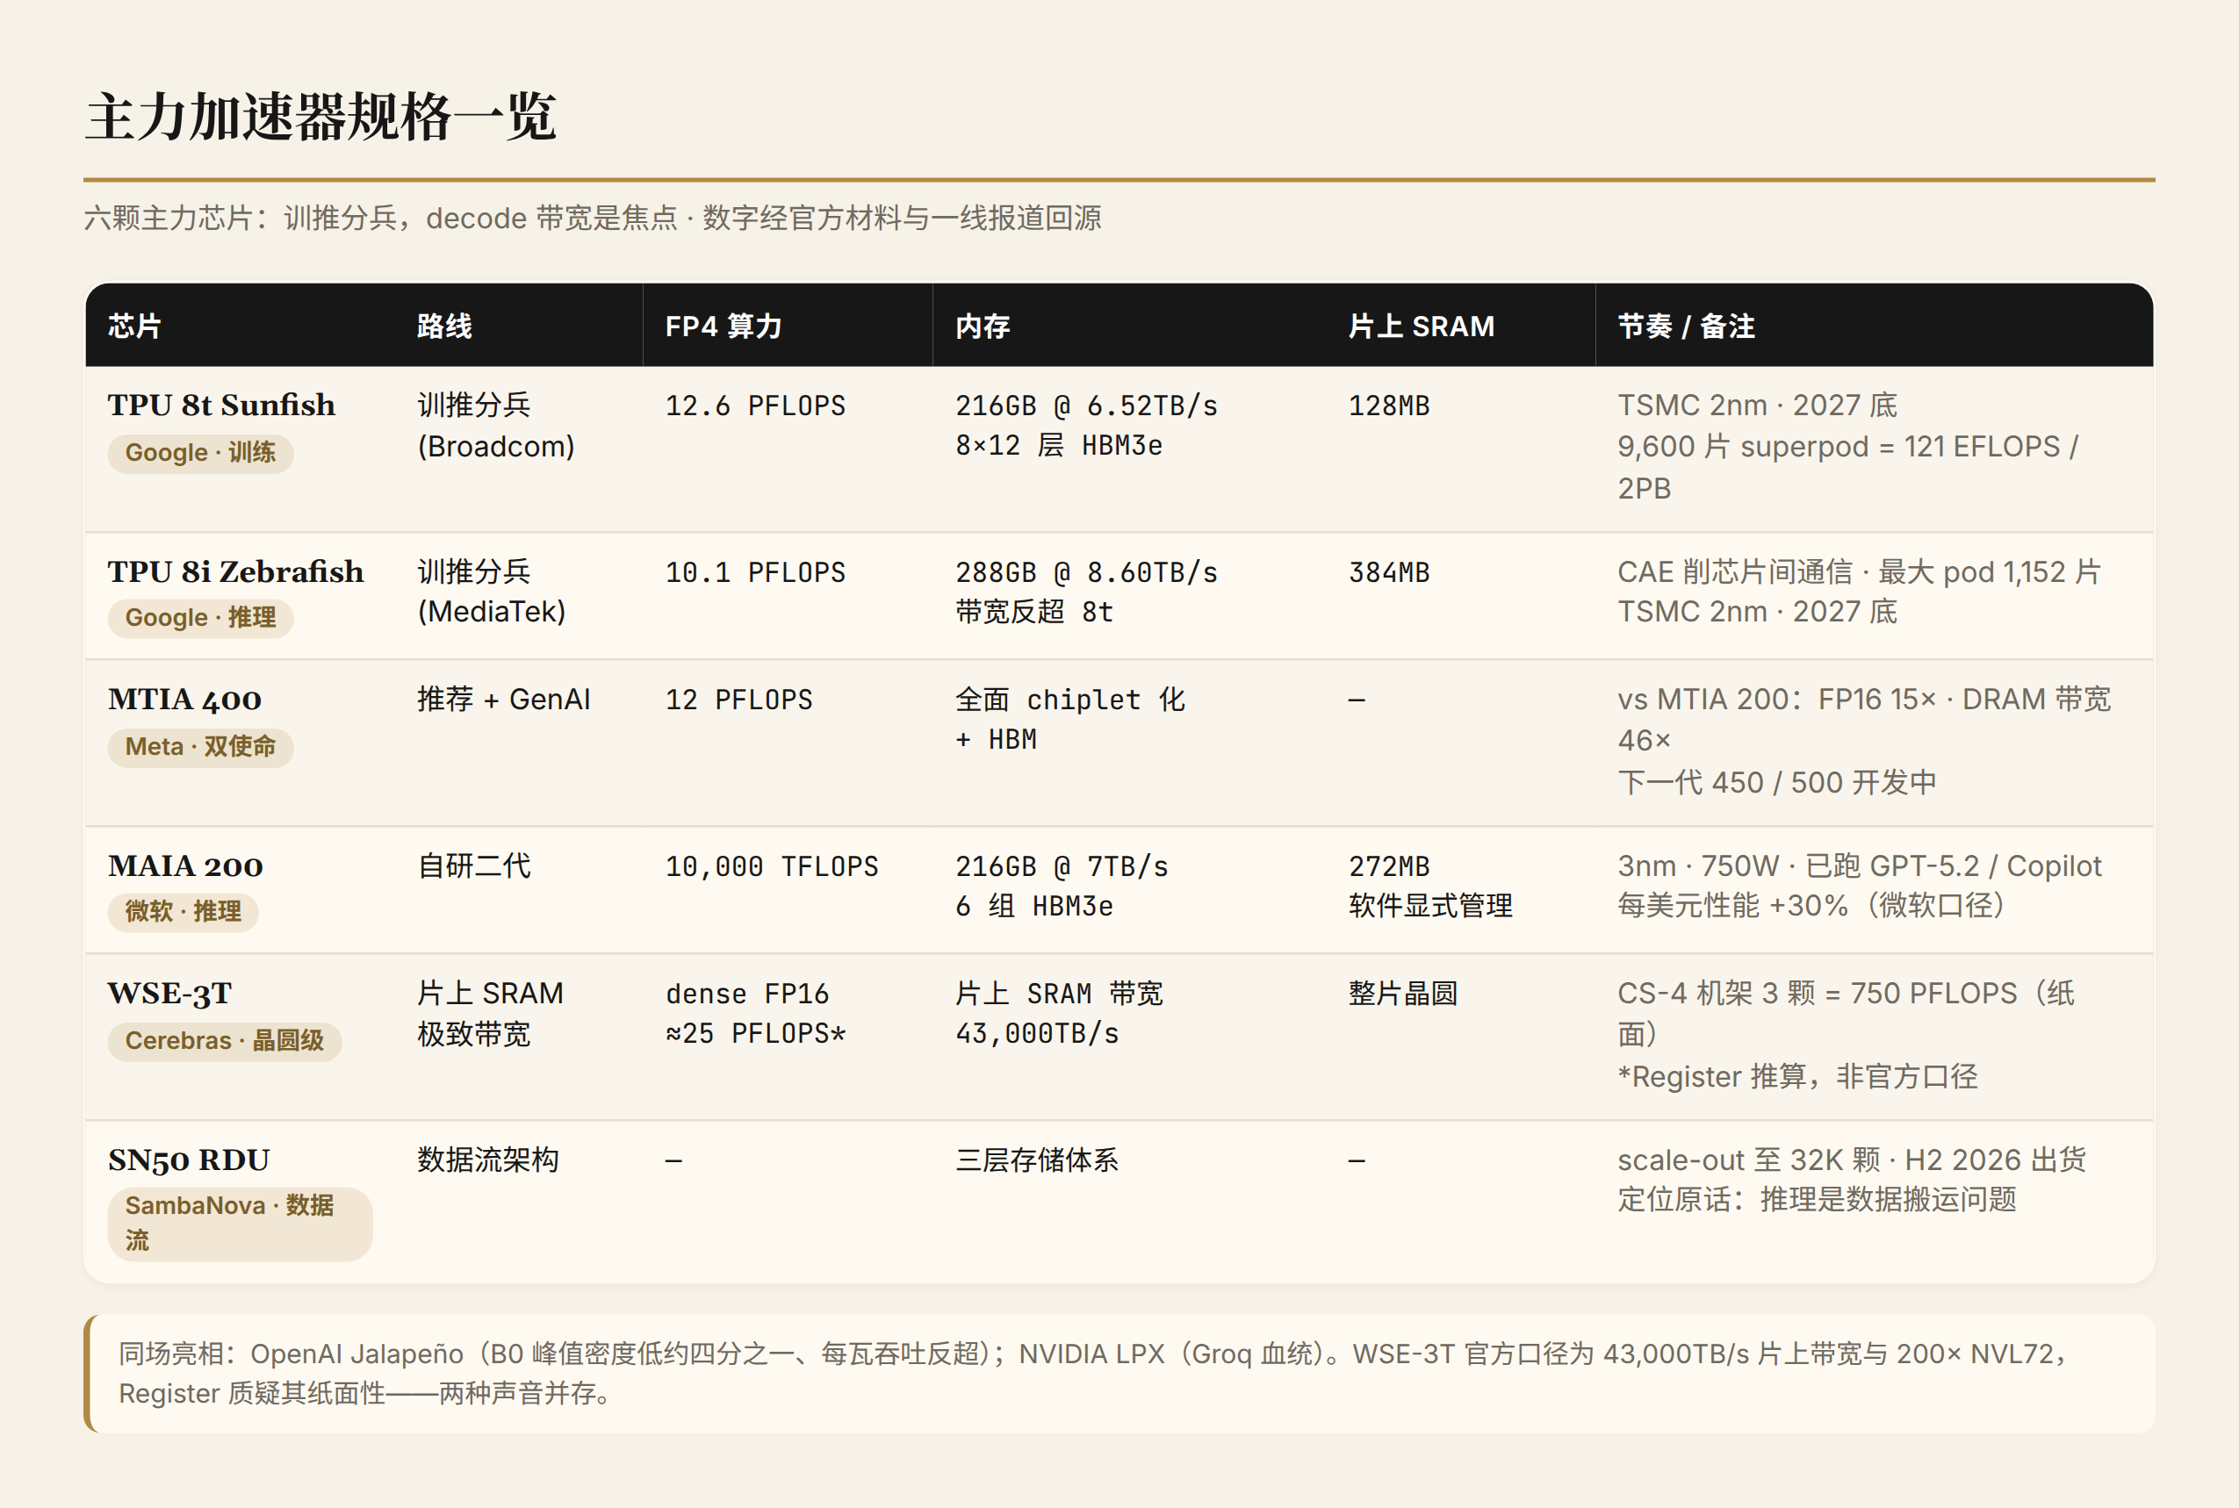The height and width of the screenshot is (1508, 2239).
Task: Click the Meta · 双使命 tag
Action: coord(200,746)
